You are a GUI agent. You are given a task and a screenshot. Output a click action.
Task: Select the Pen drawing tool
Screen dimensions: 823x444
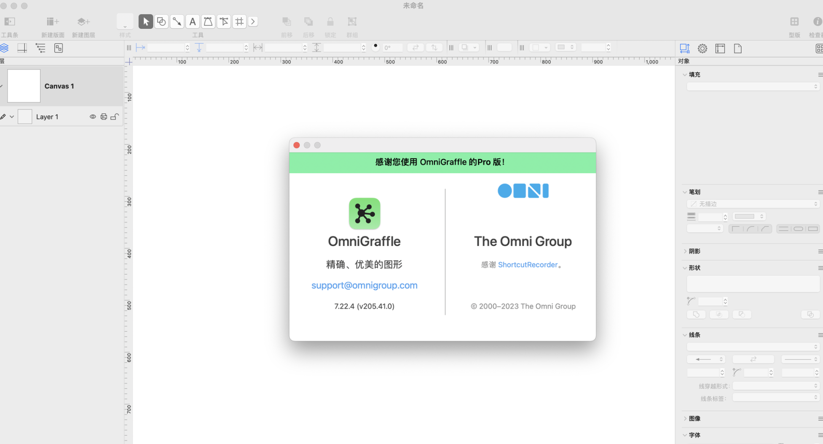click(208, 21)
